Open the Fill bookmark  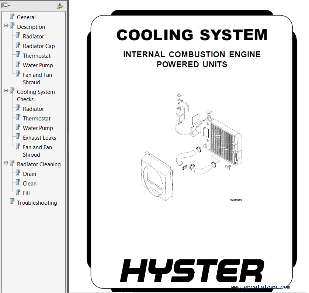pos(26,193)
